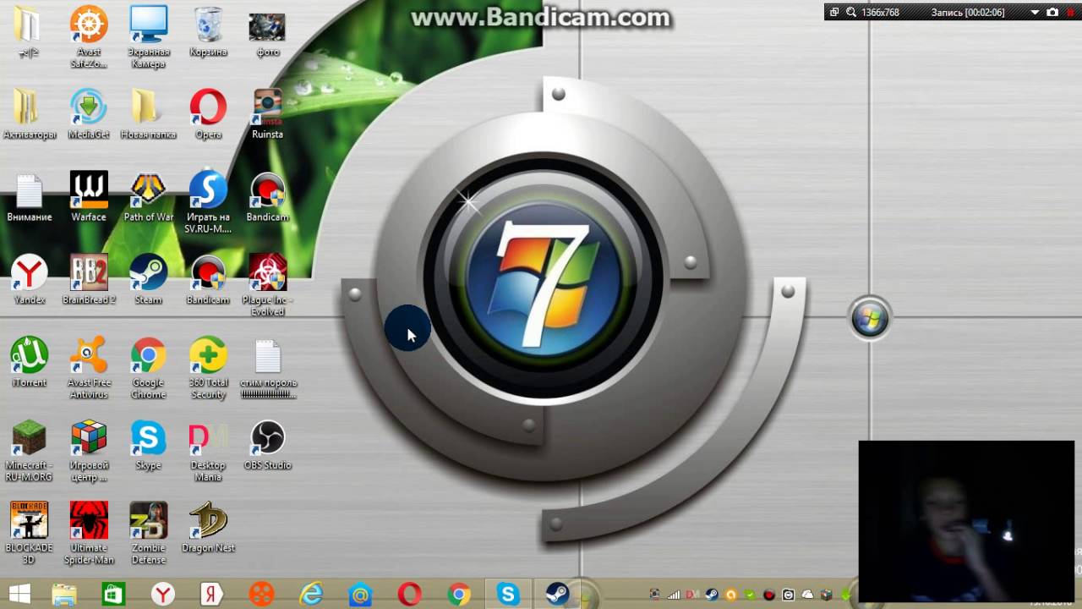Open the Avast SafeZone browser shortcut
Image resolution: width=1082 pixels, height=609 pixels.
click(x=89, y=36)
